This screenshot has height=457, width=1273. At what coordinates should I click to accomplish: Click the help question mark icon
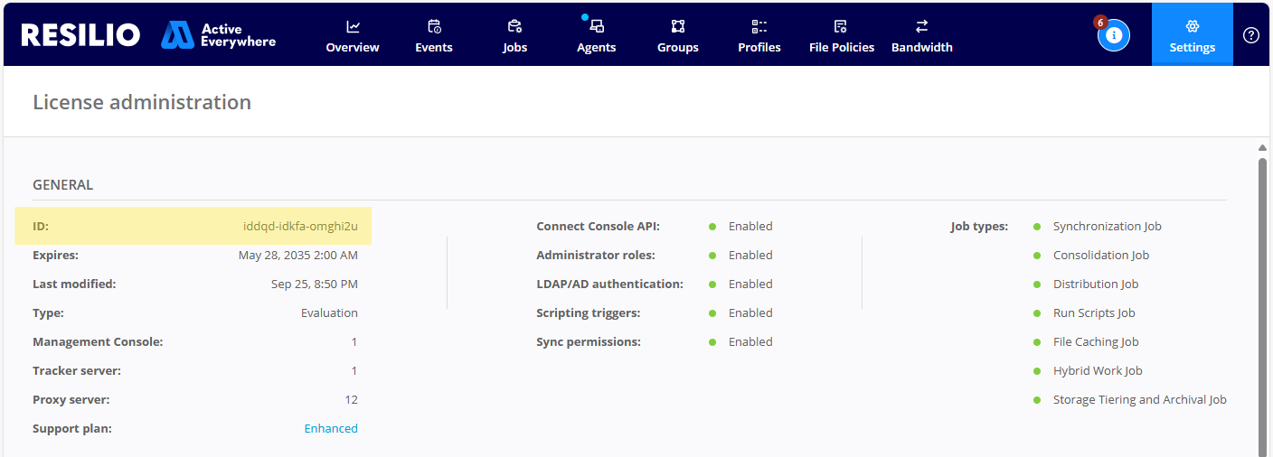1251,35
